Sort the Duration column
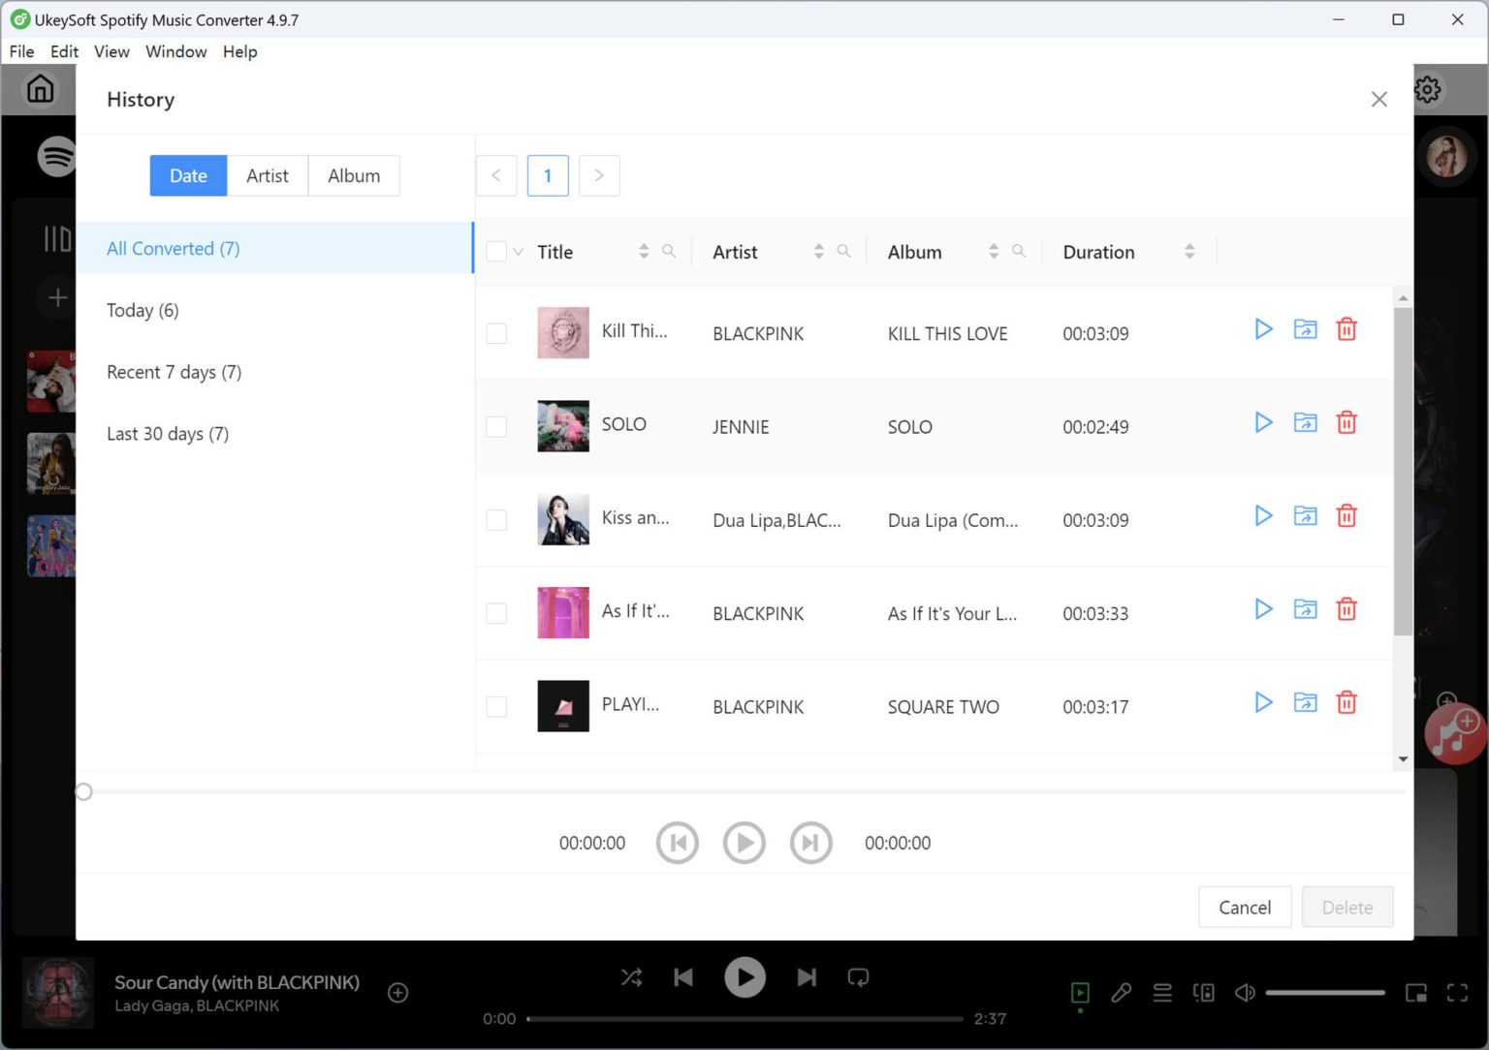Image resolution: width=1489 pixels, height=1050 pixels. click(x=1189, y=251)
